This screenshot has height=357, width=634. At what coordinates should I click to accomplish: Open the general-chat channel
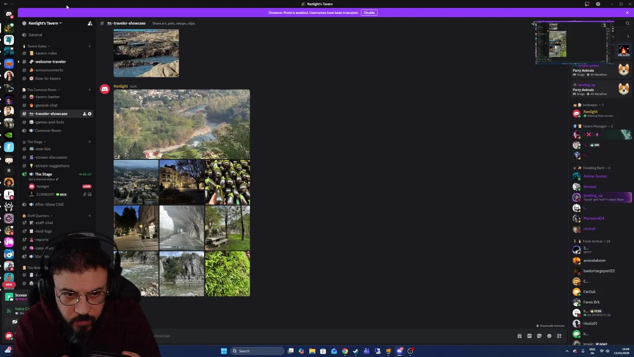(57, 105)
